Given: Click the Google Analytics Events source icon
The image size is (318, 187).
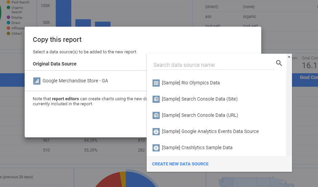Looking at the screenshot, I should click(x=156, y=132).
